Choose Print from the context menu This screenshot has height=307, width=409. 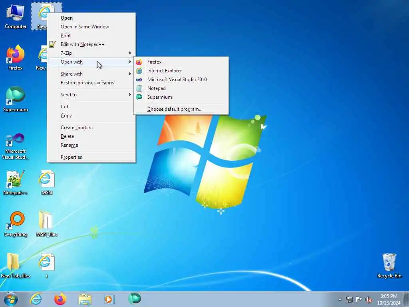point(91,36)
